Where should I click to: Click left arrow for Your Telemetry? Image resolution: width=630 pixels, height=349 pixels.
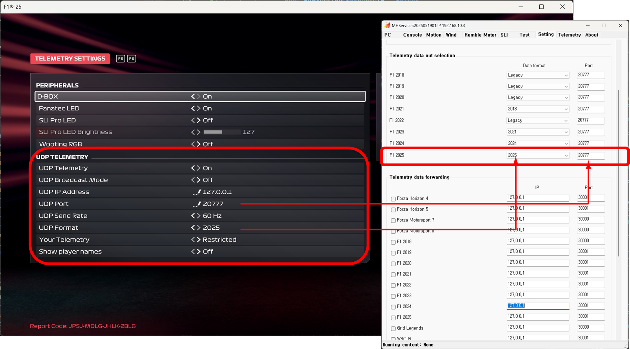pyautogui.click(x=193, y=240)
